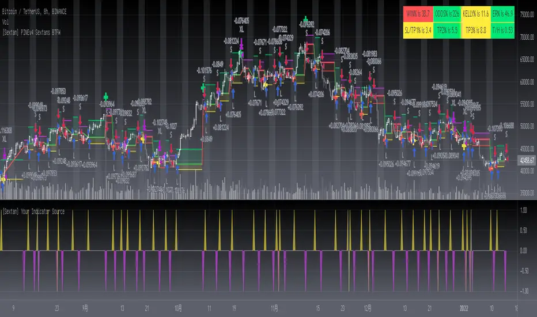Click the 50000.00 price axis label
Viewport: 537px width, 317px height.
pyautogui.click(x=527, y=126)
